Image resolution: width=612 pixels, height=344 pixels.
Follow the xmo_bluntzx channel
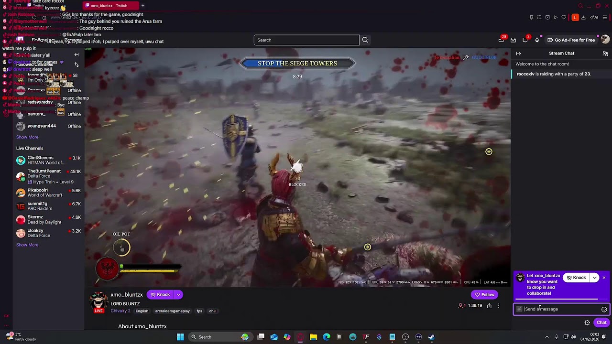click(484, 295)
